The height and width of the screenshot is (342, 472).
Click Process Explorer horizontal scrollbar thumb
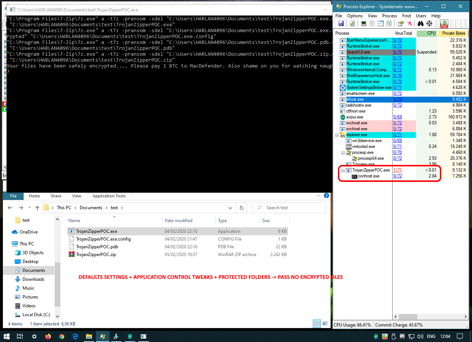408,317
